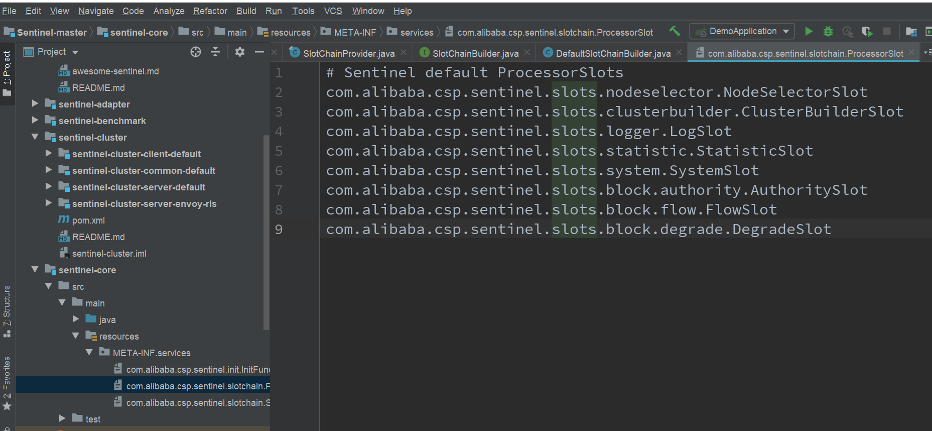The width and height of the screenshot is (932, 431).
Task: Open the Refactor menu
Action: 210,11
